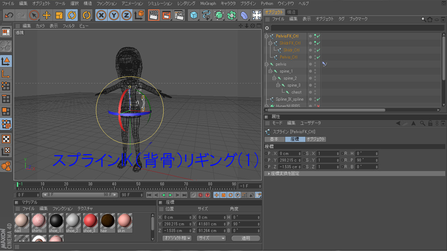Add a Cube primitive object
The image size is (447, 251).
[x=194, y=15]
